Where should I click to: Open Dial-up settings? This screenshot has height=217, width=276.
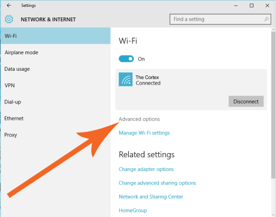pos(56,102)
